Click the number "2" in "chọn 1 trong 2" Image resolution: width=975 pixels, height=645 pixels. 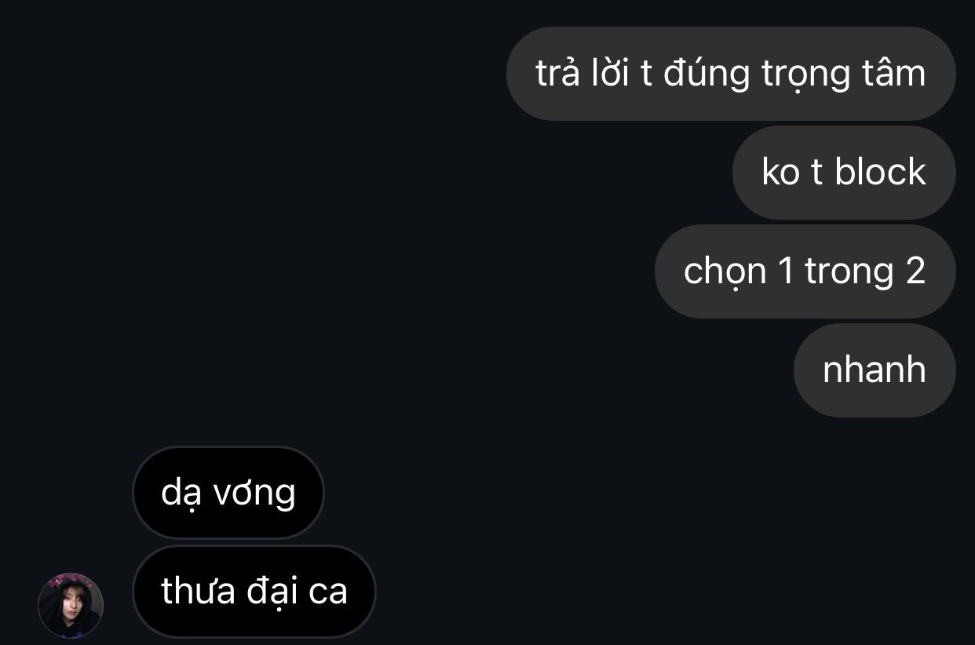[915, 271]
